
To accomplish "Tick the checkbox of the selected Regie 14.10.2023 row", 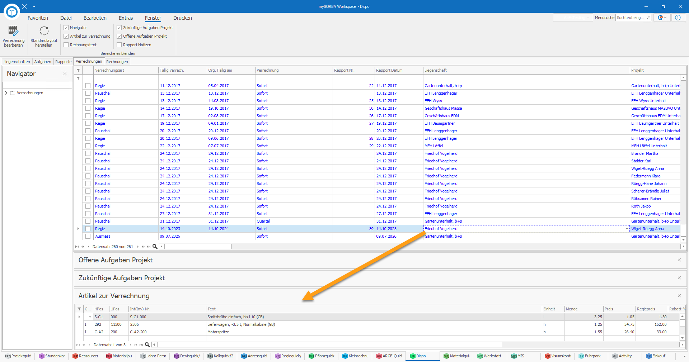I will [x=88, y=229].
